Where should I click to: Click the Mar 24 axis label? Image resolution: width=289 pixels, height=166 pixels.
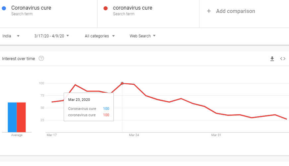pos(134,135)
